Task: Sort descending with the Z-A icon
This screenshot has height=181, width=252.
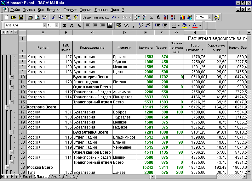Action: click(173, 17)
